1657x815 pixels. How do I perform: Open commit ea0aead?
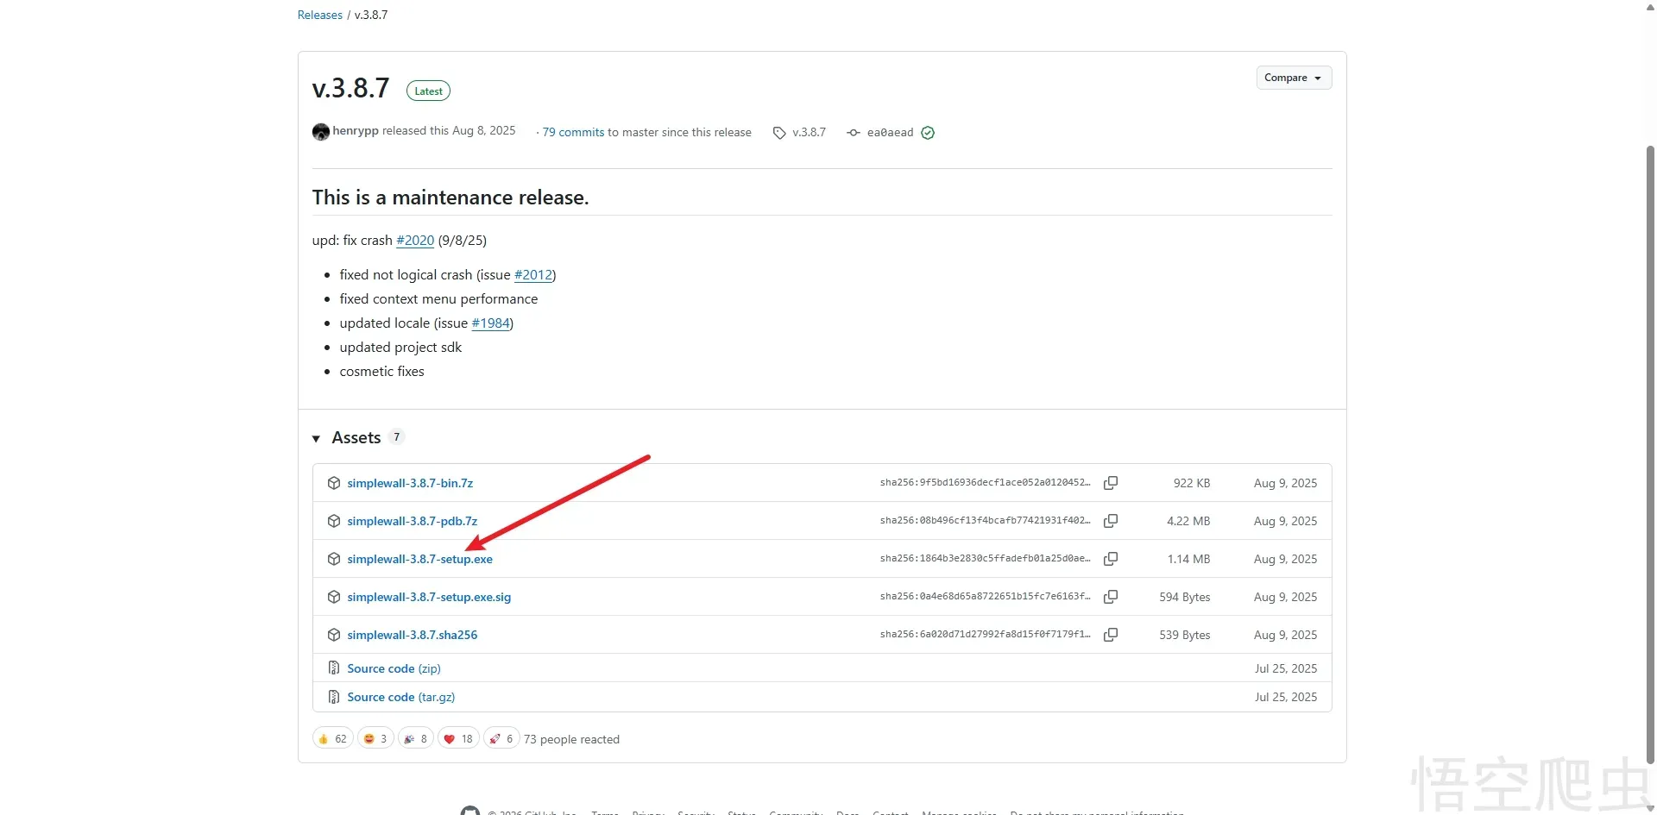(889, 133)
